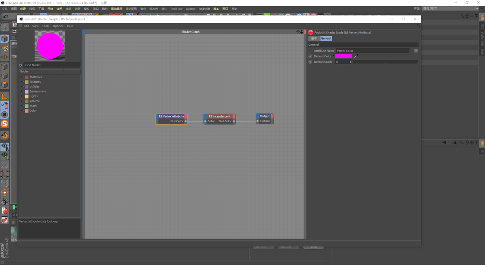485x265 pixels.
Task: Expand the Materials node category
Action: pos(22,77)
